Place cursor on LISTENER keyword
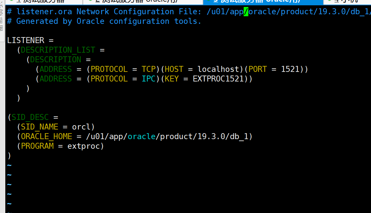This screenshot has height=213, width=371. click(x=26, y=40)
